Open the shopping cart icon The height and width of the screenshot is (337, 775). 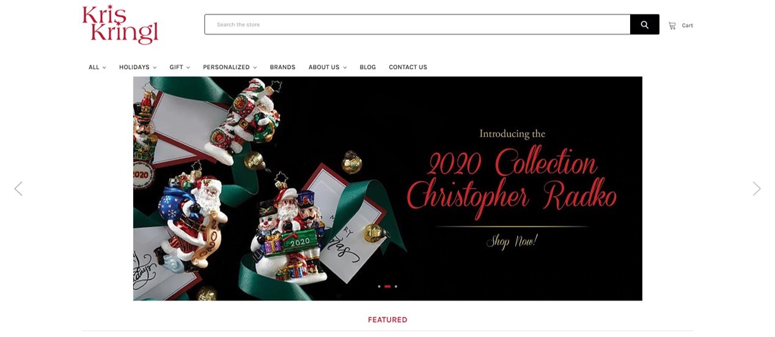(x=672, y=26)
